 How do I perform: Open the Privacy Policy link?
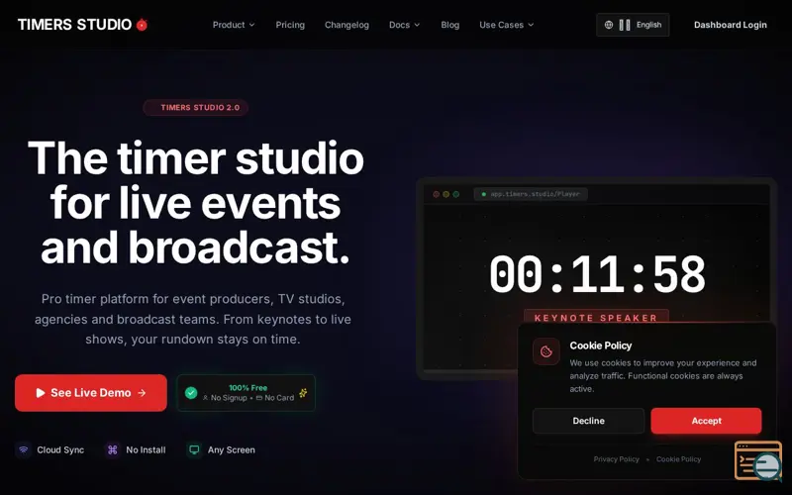click(x=616, y=459)
